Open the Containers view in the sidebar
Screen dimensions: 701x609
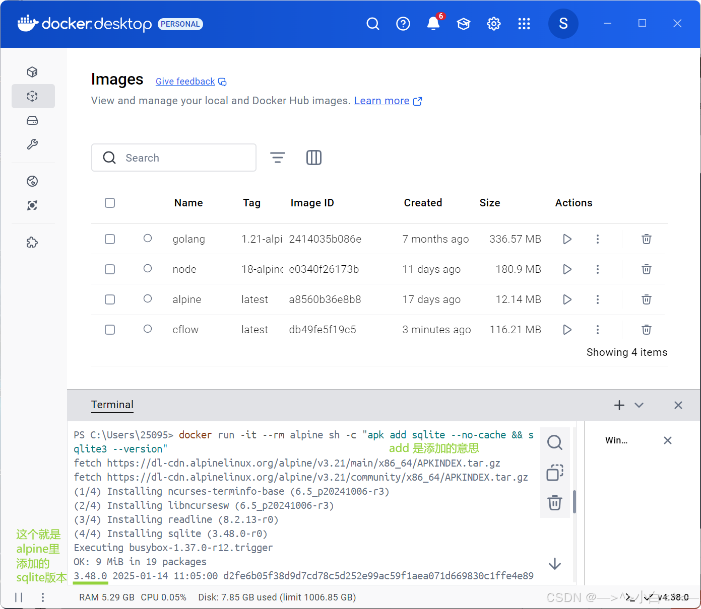click(32, 72)
